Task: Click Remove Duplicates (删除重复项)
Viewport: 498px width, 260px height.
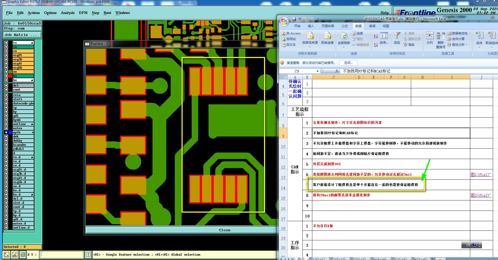Action: coord(441,40)
